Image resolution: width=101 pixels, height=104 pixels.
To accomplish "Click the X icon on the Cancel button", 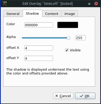I will click(x=57, y=96).
